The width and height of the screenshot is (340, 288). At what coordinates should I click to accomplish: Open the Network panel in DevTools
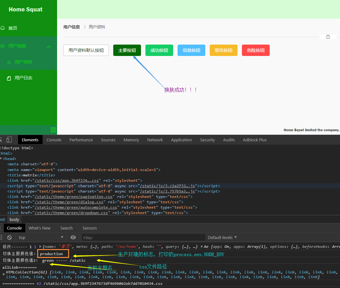pyautogui.click(x=155, y=139)
